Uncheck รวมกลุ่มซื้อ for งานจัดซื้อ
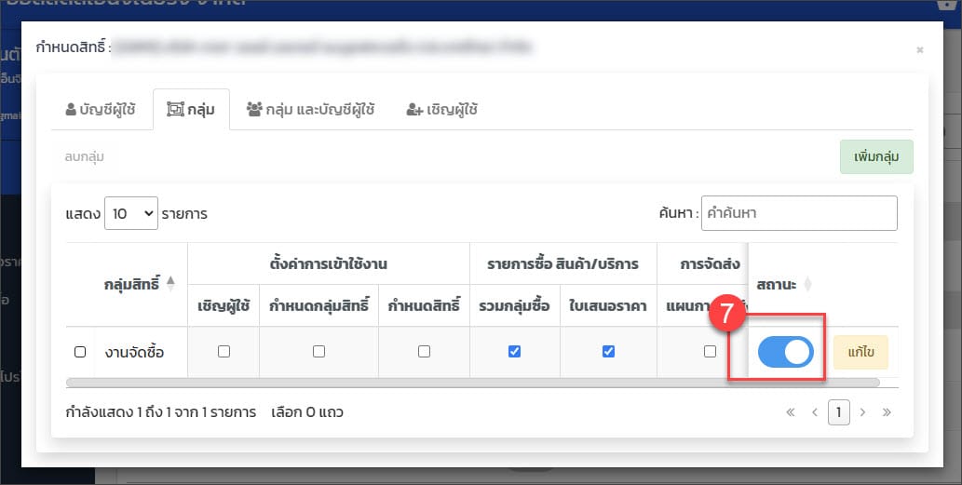The height and width of the screenshot is (485, 962). coord(514,352)
